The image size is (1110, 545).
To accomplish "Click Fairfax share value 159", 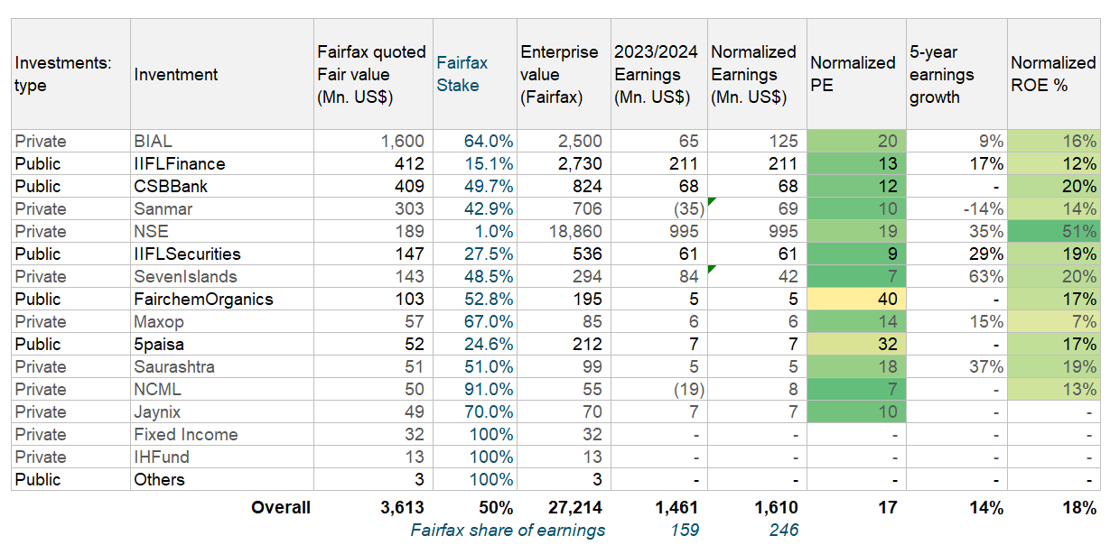I will [x=684, y=530].
